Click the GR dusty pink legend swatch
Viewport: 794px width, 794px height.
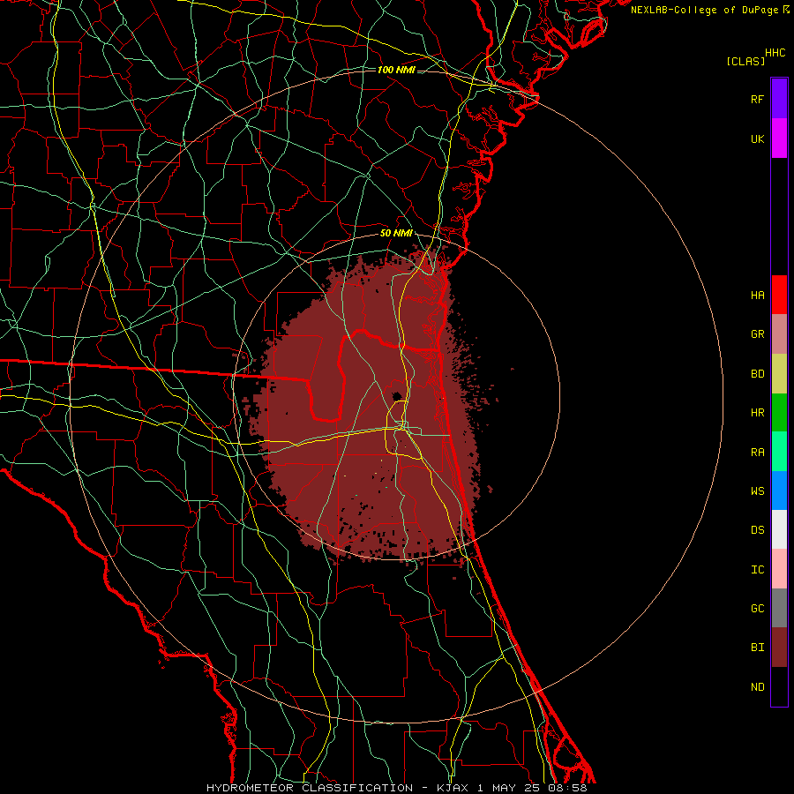[x=779, y=334]
